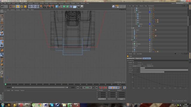Screen dimensions: 191x107
Task: Toggle the Z axis lock
Action: 37,7
